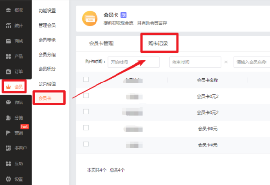Click the 会员 crown icon
This screenshot has height=185, width=270.
(8, 87)
